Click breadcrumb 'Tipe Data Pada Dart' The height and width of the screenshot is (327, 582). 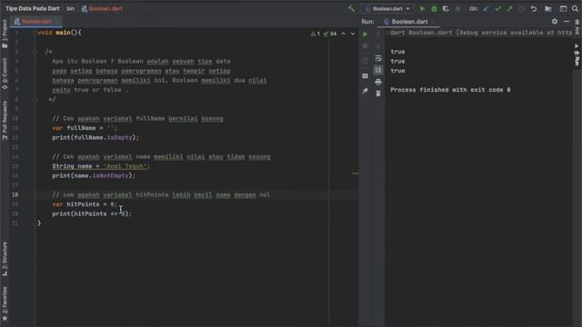pos(33,8)
